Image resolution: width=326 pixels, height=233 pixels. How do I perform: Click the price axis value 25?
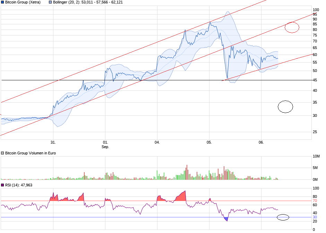(315, 132)
